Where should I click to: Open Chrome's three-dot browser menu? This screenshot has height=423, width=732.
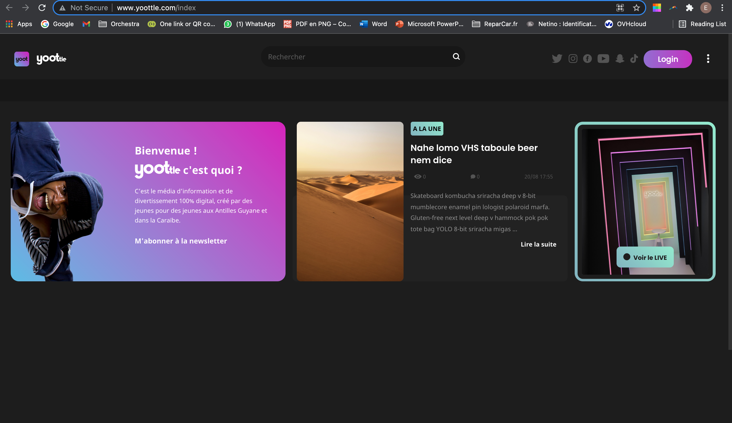pyautogui.click(x=722, y=8)
